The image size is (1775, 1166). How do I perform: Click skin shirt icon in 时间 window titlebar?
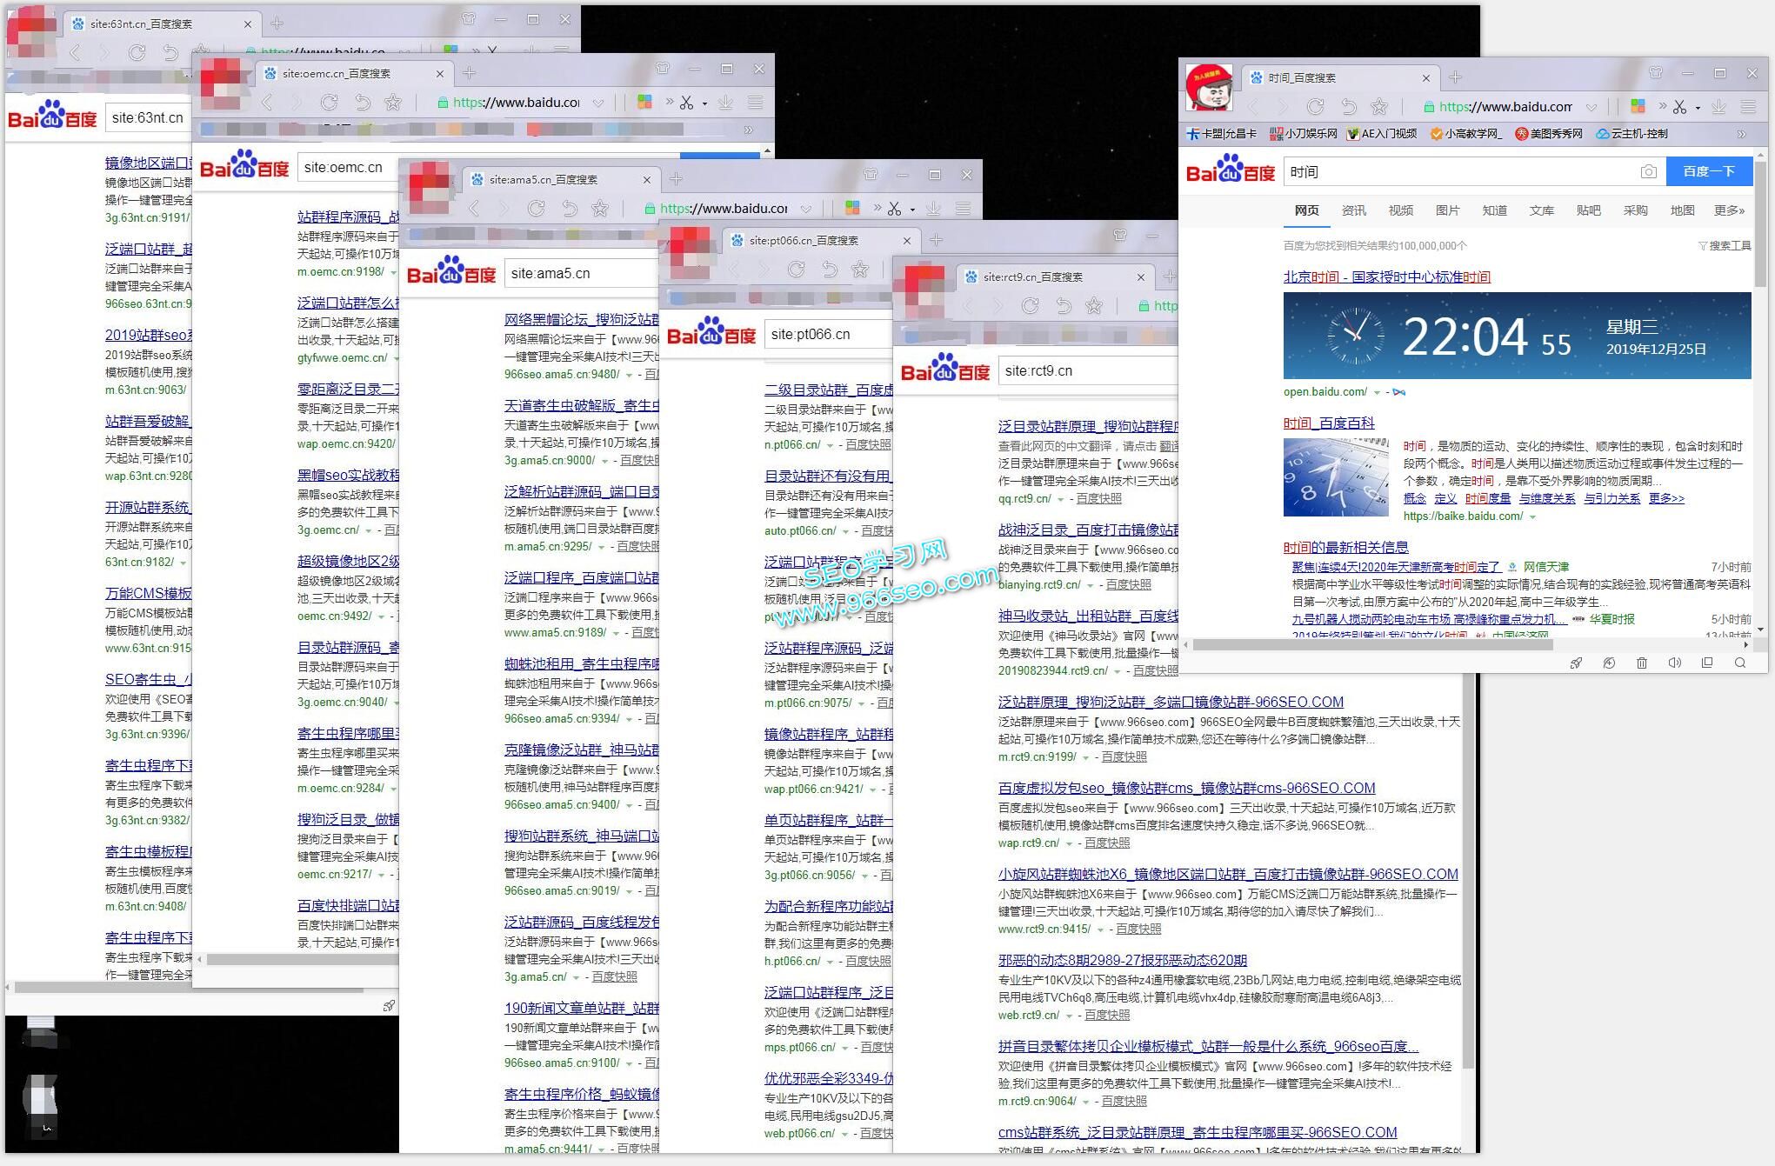1655,73
